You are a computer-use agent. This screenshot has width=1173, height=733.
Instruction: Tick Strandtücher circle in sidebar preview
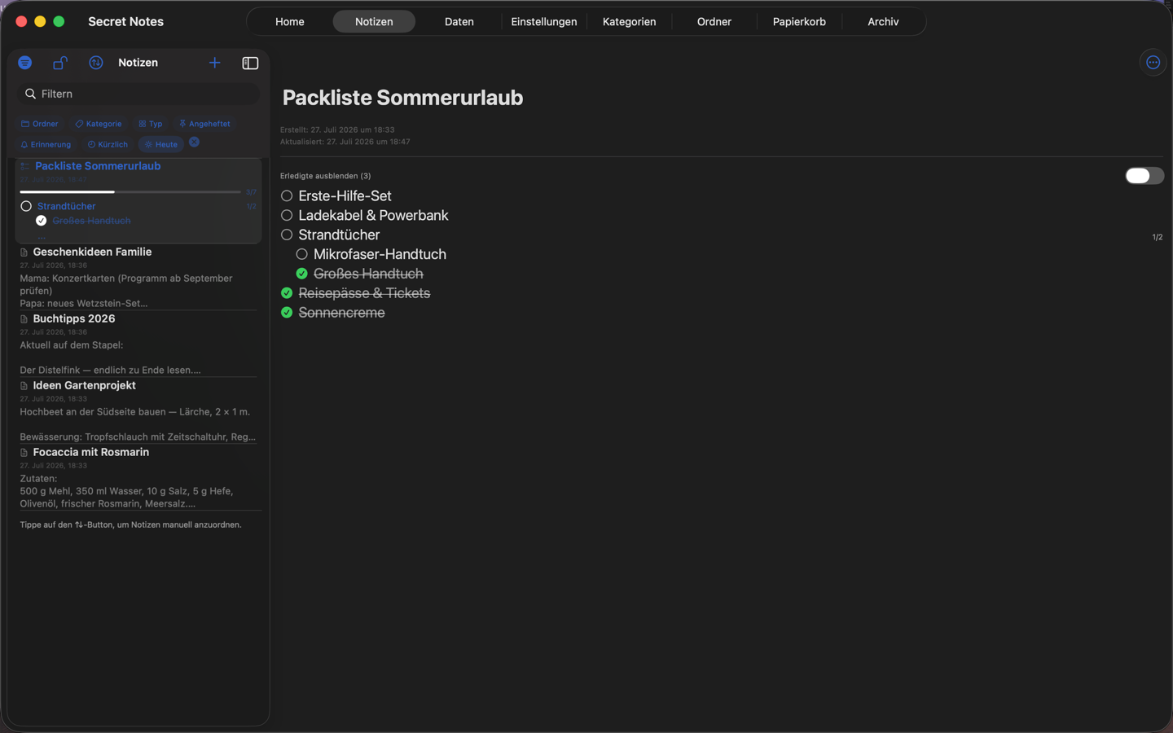(x=26, y=207)
